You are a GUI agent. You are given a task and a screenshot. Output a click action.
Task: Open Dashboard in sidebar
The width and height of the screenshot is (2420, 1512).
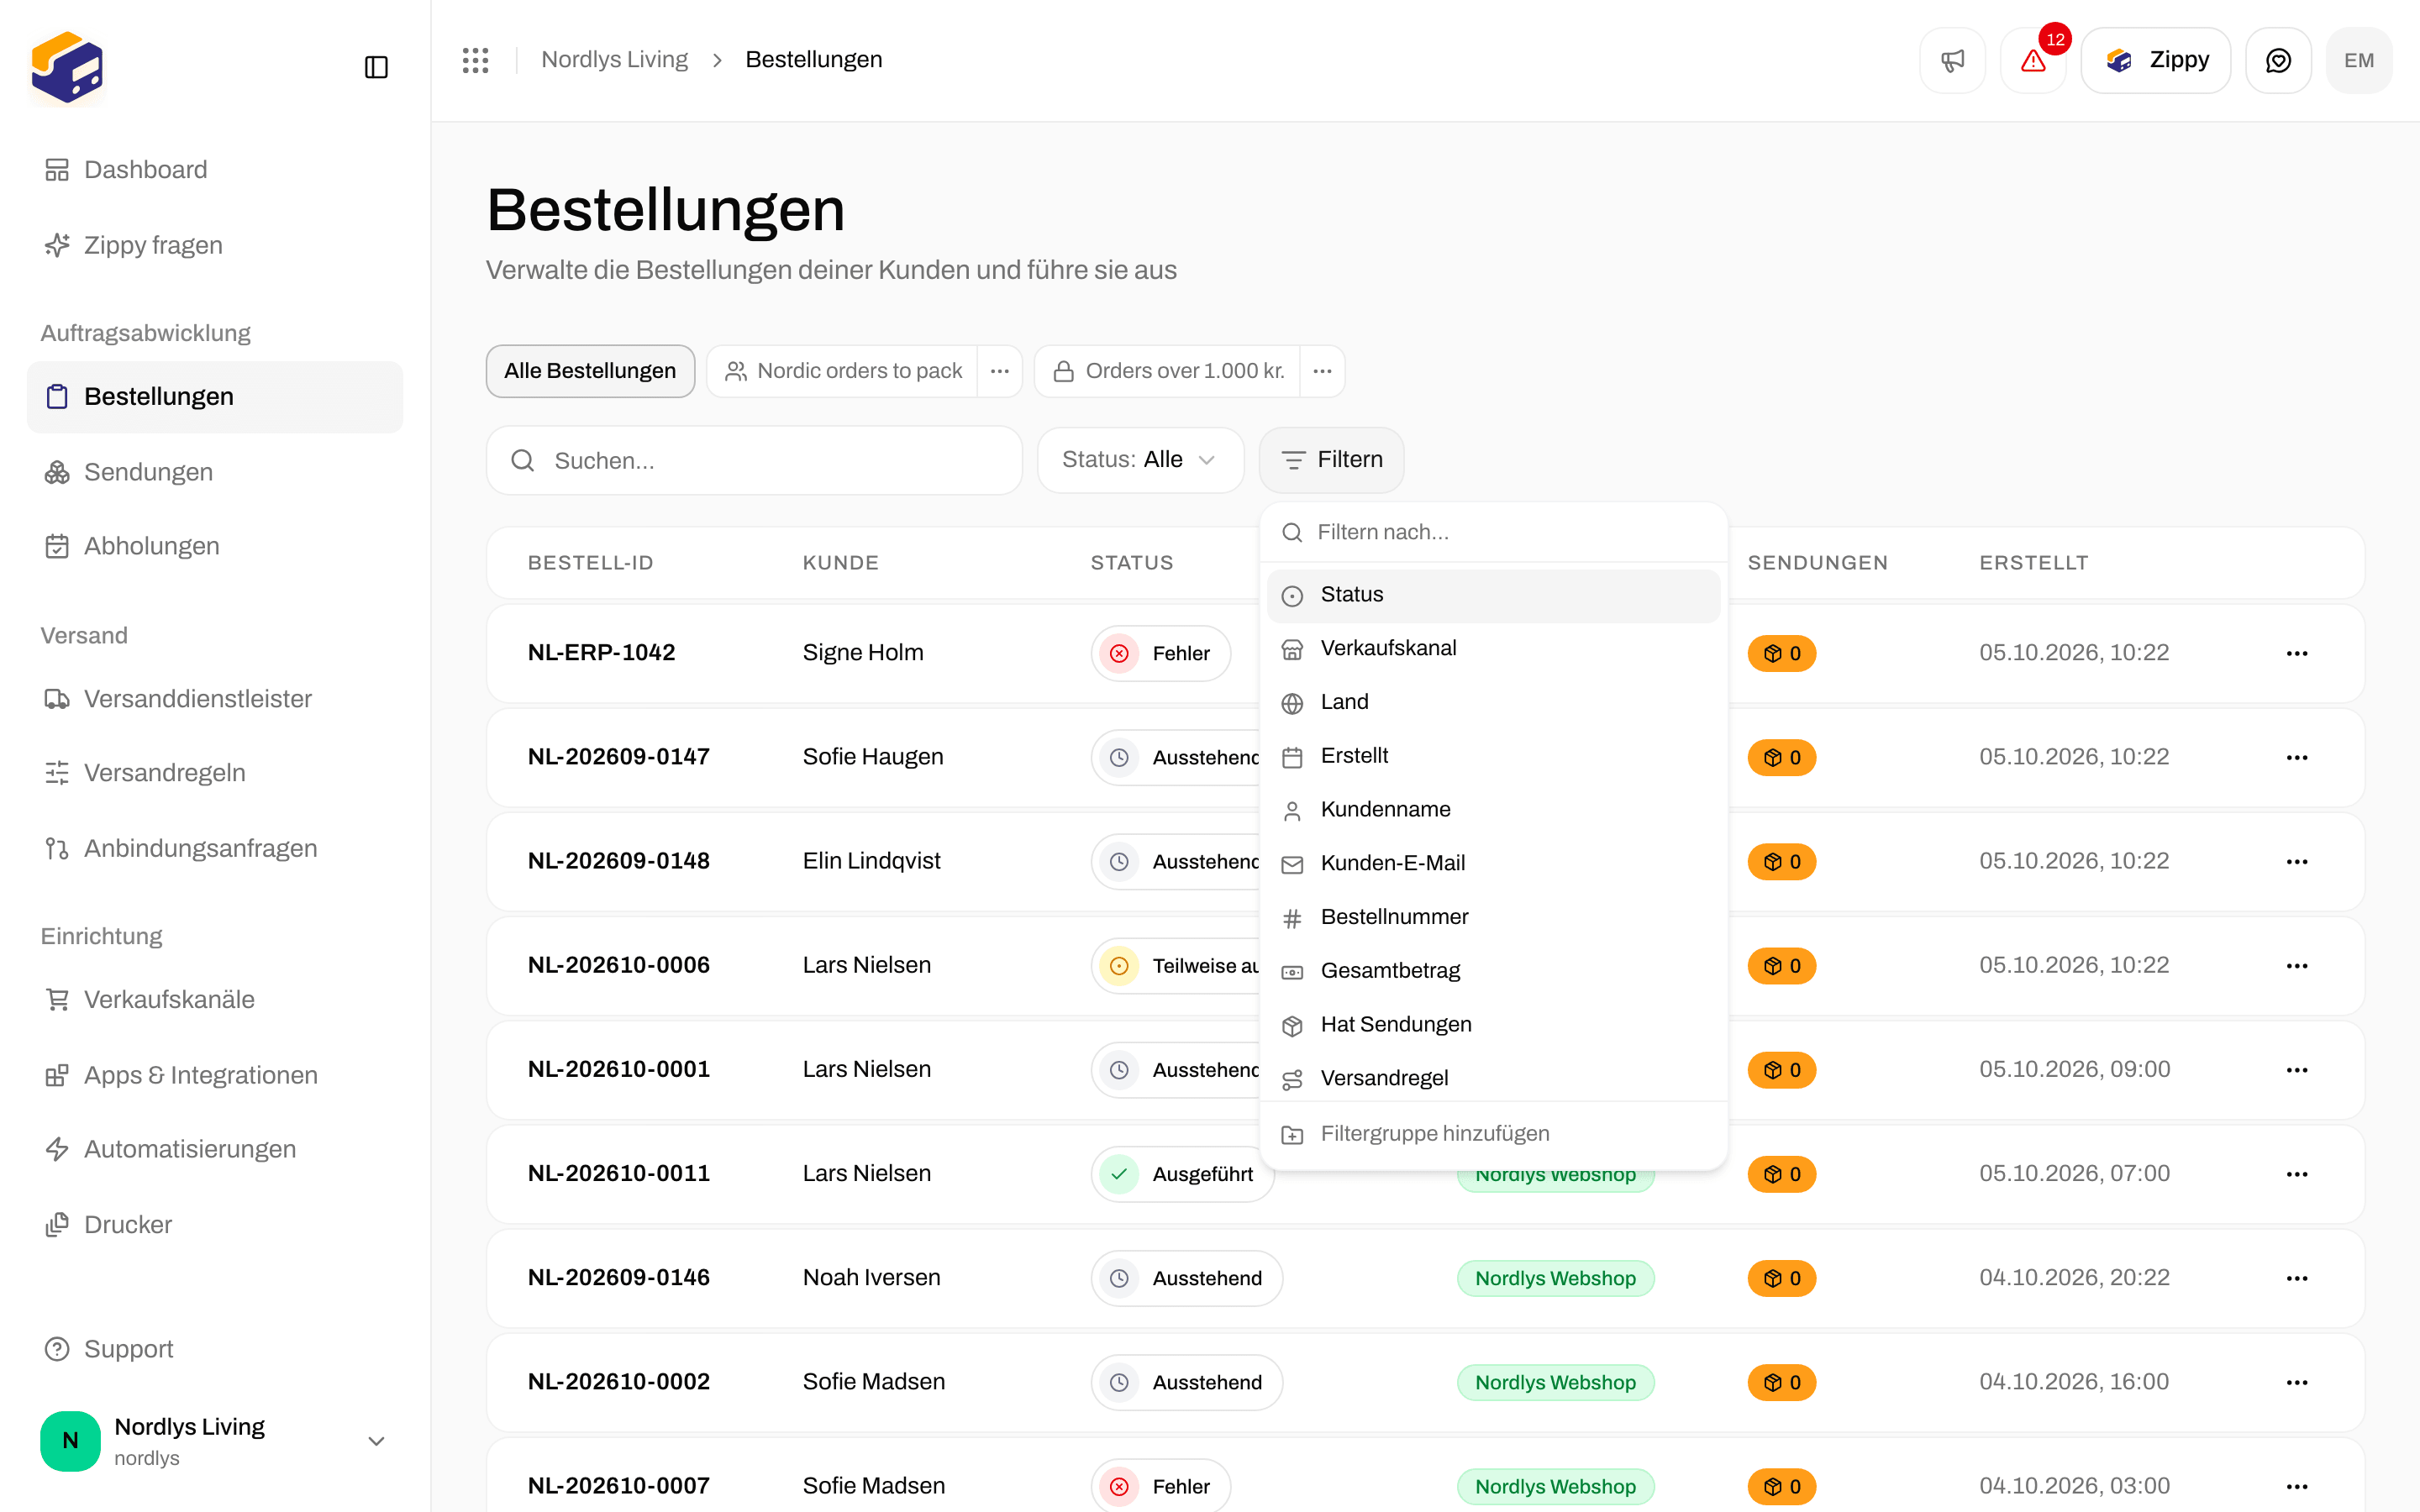click(x=214, y=170)
